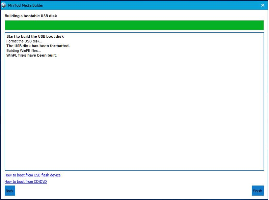
Task: Click the 'MiniTool Media Builder' title text
Action: point(26,5)
